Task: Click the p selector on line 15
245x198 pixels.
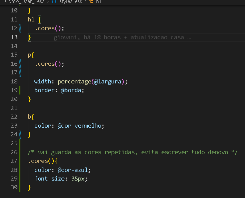Action: coord(29,55)
